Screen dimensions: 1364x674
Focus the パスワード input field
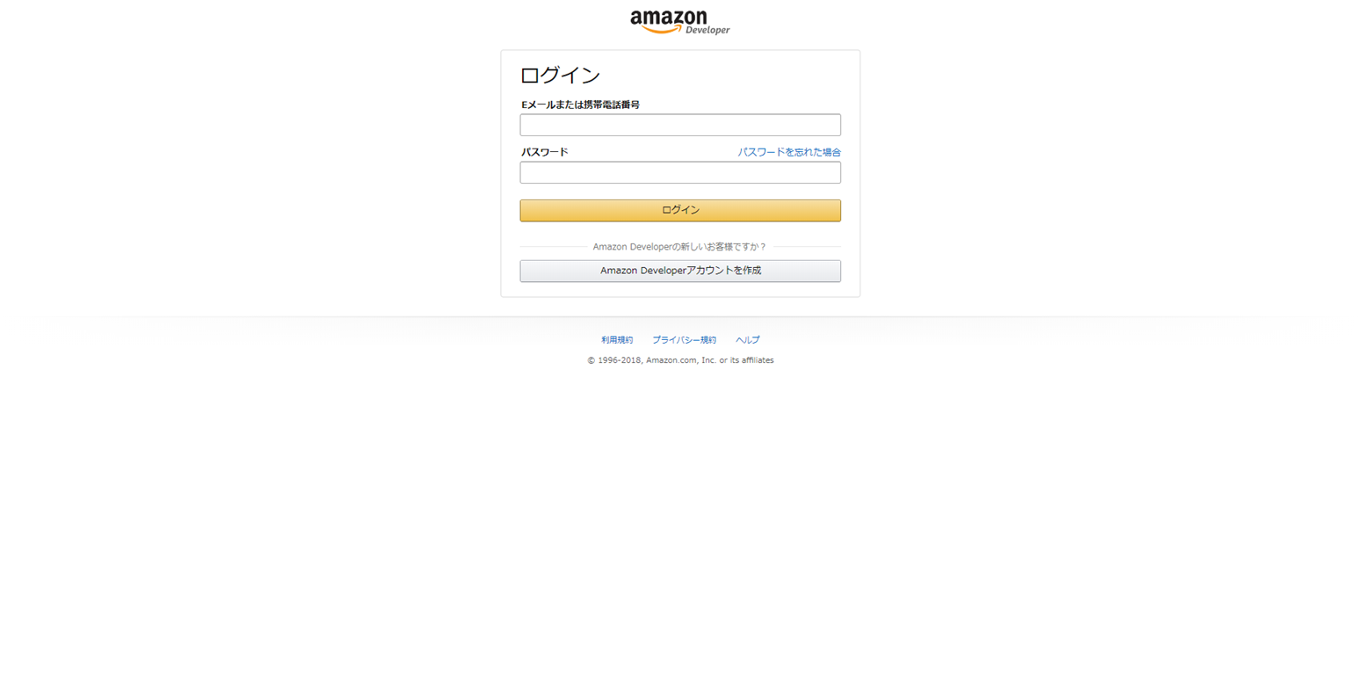click(x=680, y=172)
